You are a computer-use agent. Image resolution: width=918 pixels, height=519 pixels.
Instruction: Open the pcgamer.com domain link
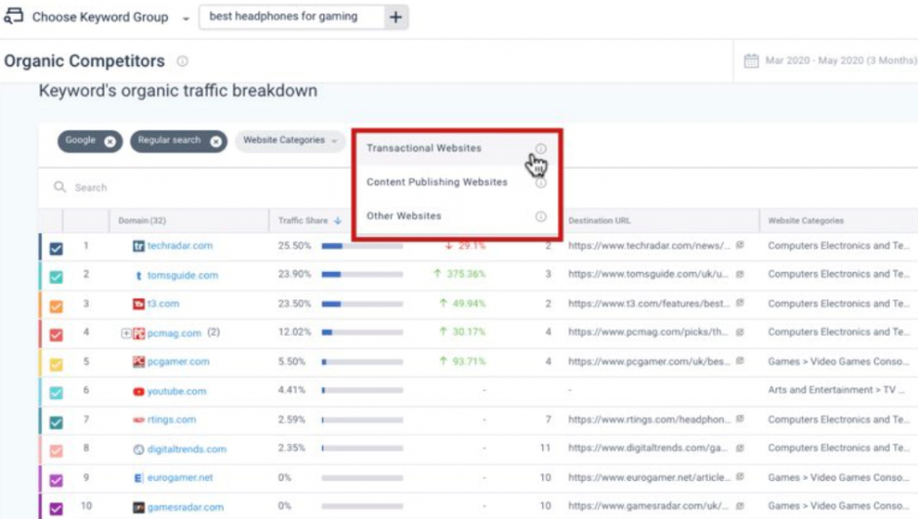[x=178, y=362]
